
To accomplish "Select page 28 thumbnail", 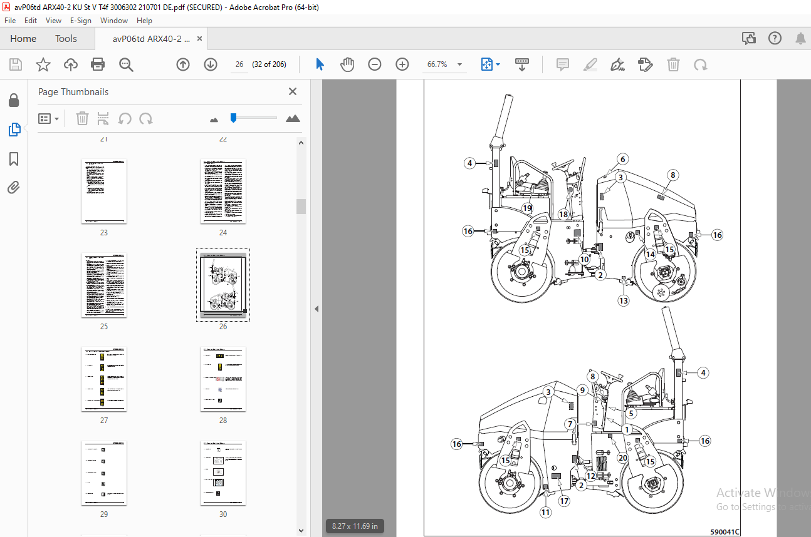I will [223, 379].
